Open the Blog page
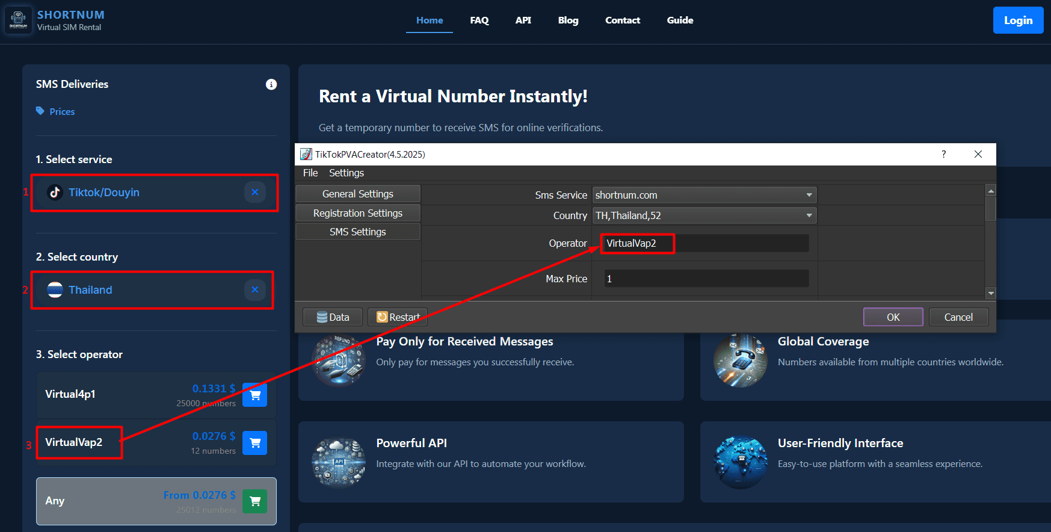 pyautogui.click(x=569, y=20)
